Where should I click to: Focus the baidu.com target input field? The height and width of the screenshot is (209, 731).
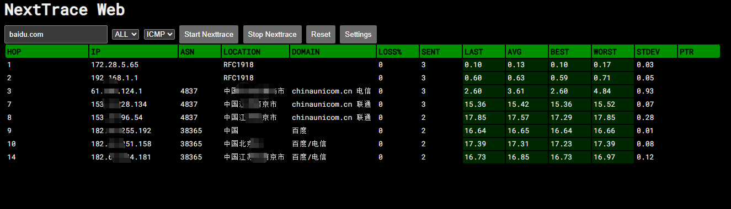click(x=56, y=34)
